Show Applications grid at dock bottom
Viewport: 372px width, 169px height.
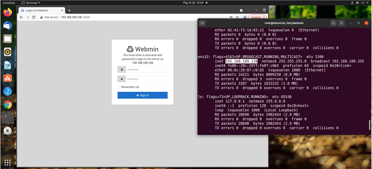point(8,163)
